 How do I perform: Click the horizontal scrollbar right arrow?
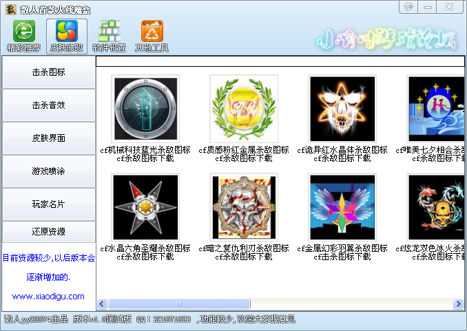(x=458, y=304)
